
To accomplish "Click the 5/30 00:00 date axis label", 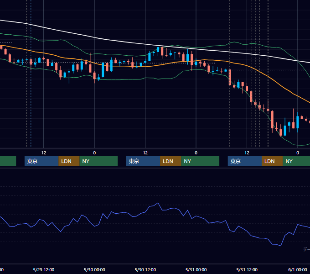I will pos(94,269).
